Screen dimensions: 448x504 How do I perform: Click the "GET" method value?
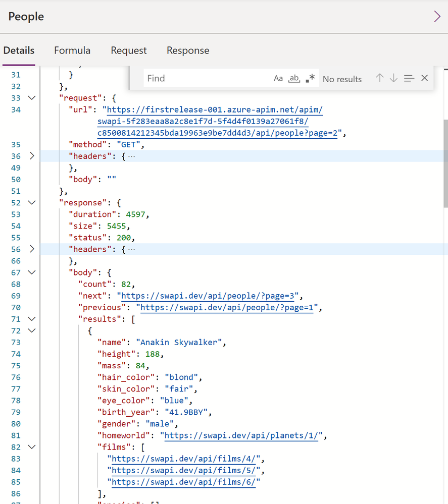point(128,145)
